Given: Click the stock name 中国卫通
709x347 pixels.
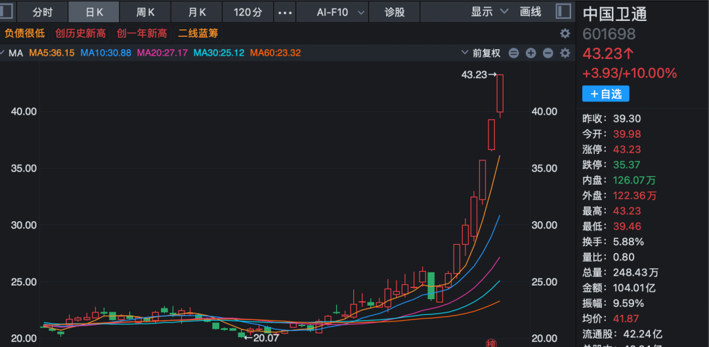Looking at the screenshot, I should point(614,14).
